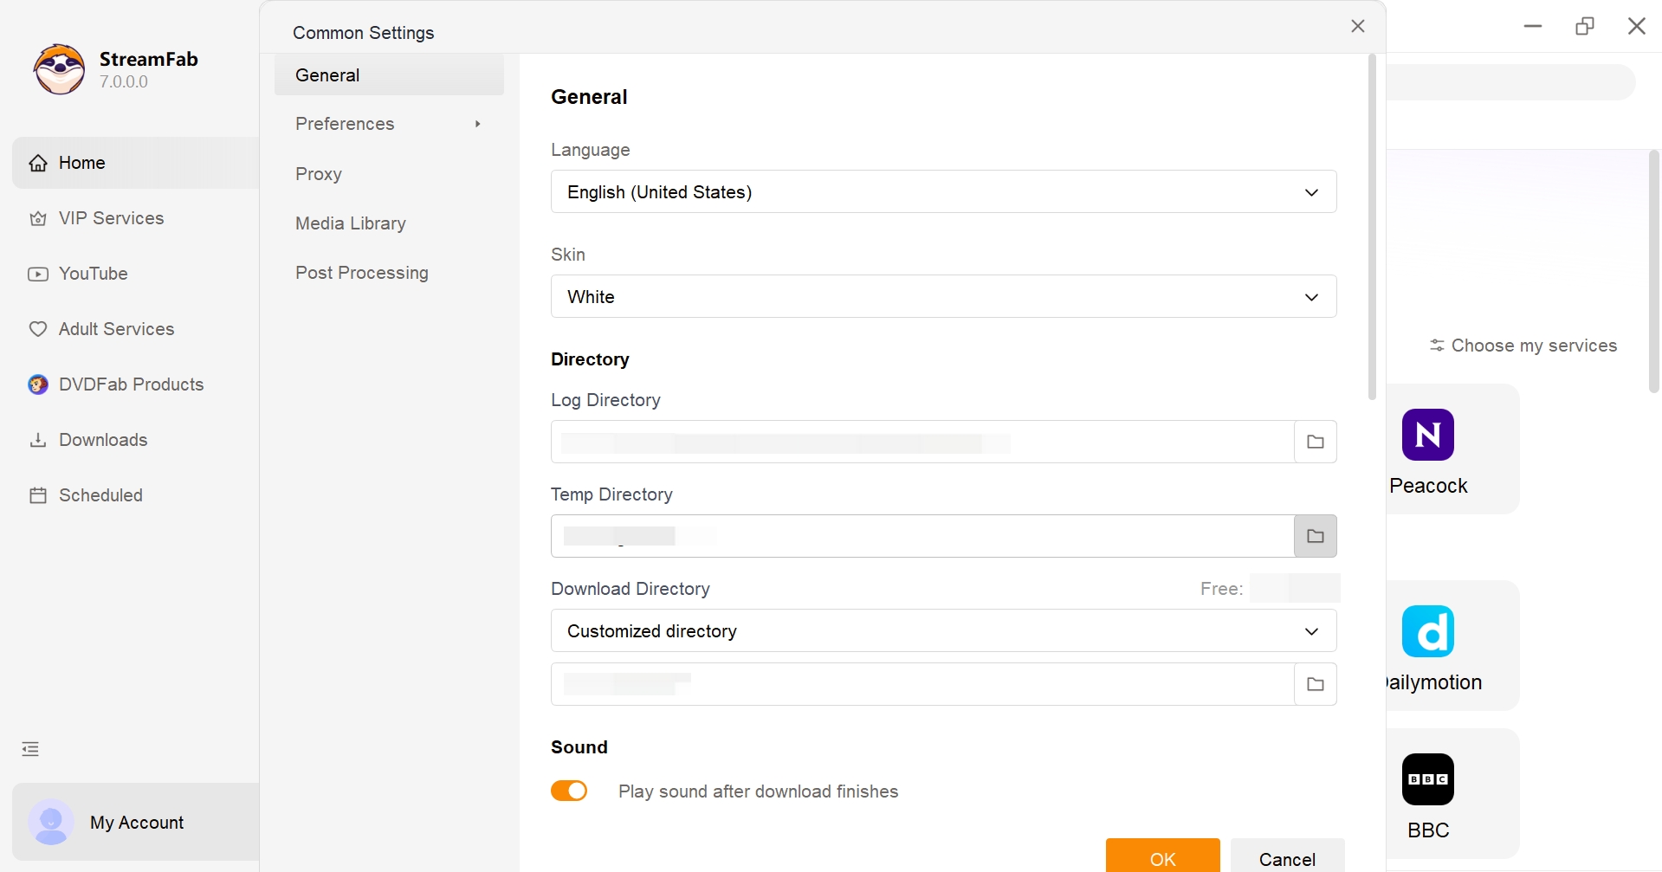Close the Common Settings dialog

1357,26
